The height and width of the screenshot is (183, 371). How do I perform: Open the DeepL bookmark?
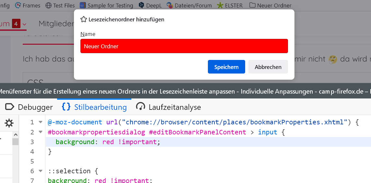tap(150, 5)
